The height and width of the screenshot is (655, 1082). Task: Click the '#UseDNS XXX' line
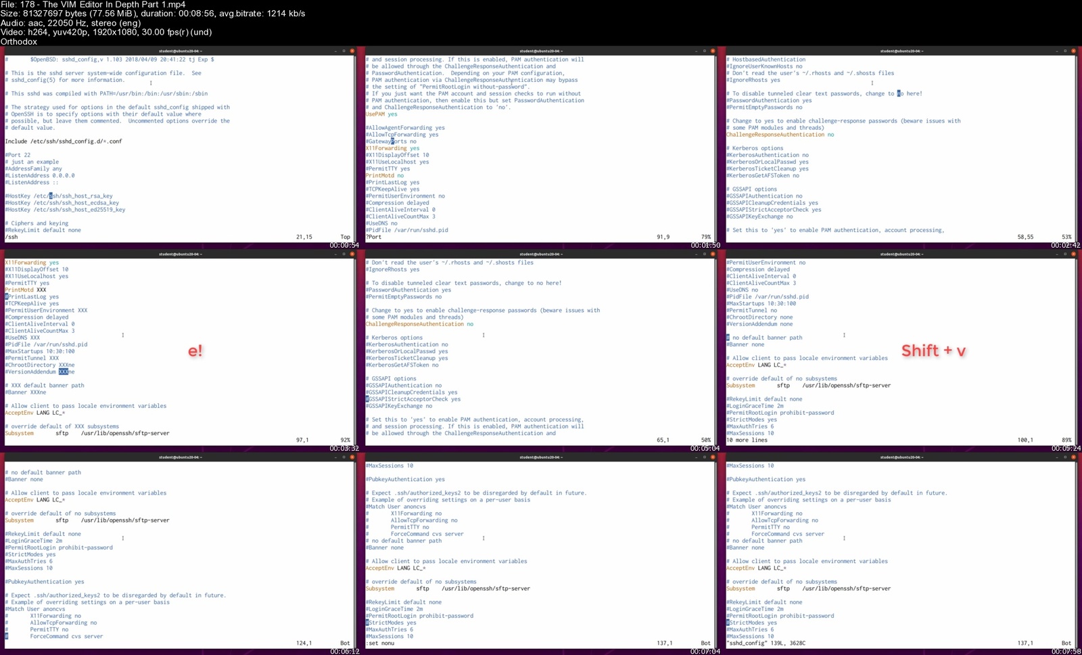[22, 338]
